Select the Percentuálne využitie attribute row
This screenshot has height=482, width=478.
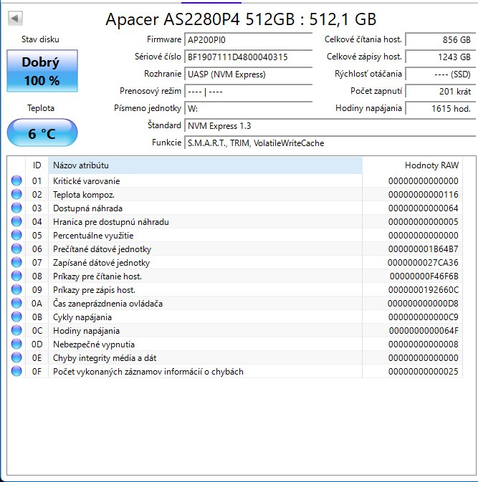click(234, 235)
